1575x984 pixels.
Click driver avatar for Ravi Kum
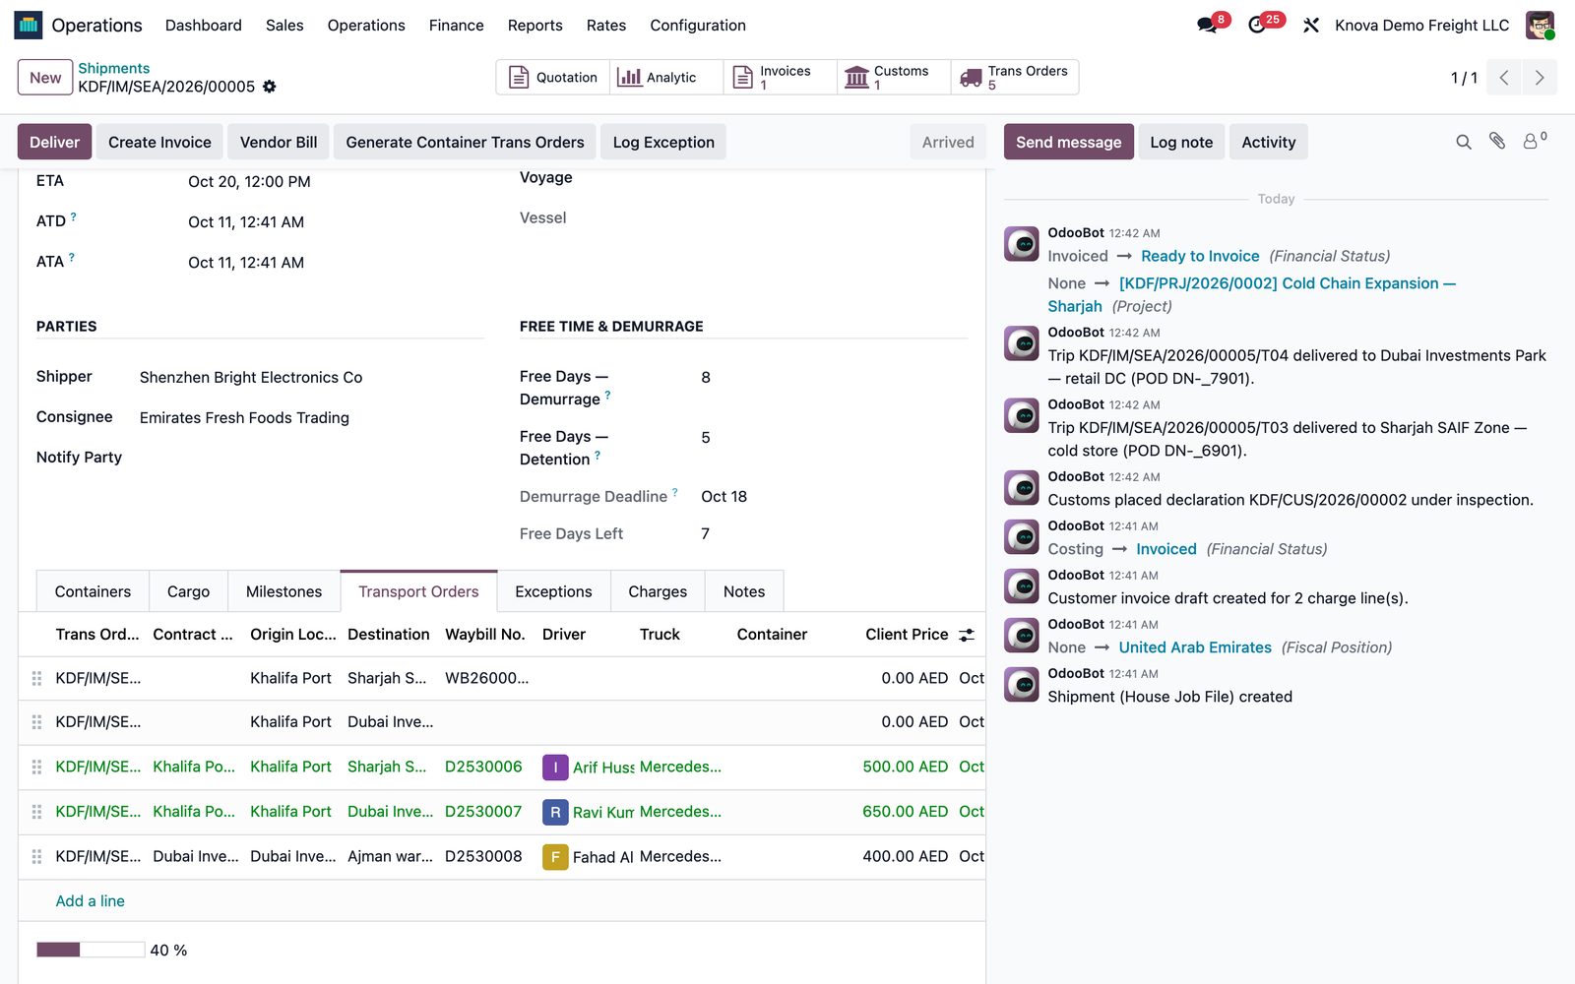click(555, 812)
